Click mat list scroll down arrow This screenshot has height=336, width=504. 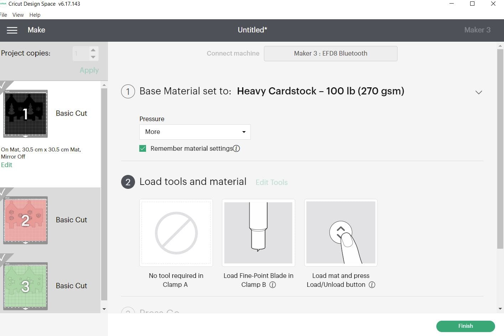(x=104, y=309)
